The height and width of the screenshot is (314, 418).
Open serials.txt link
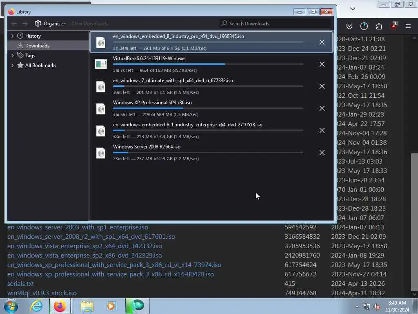[20, 284]
